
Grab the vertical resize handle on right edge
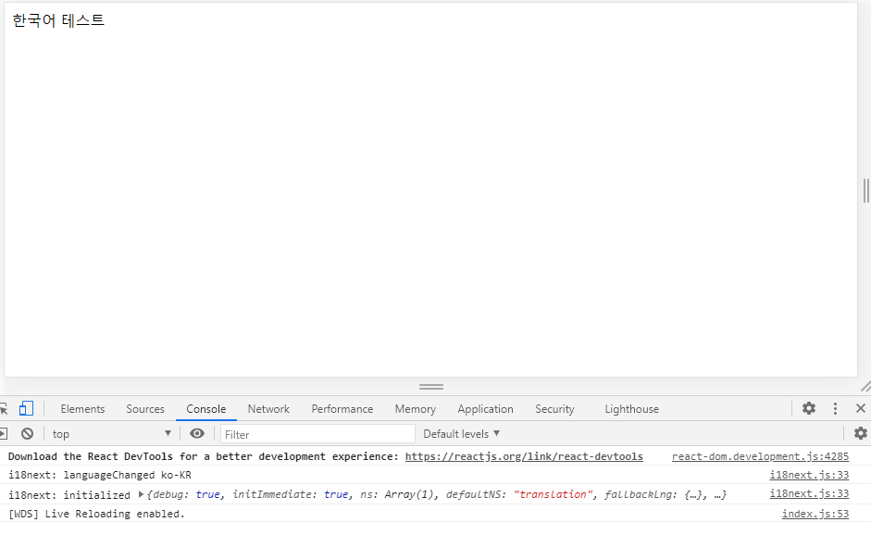(x=866, y=191)
